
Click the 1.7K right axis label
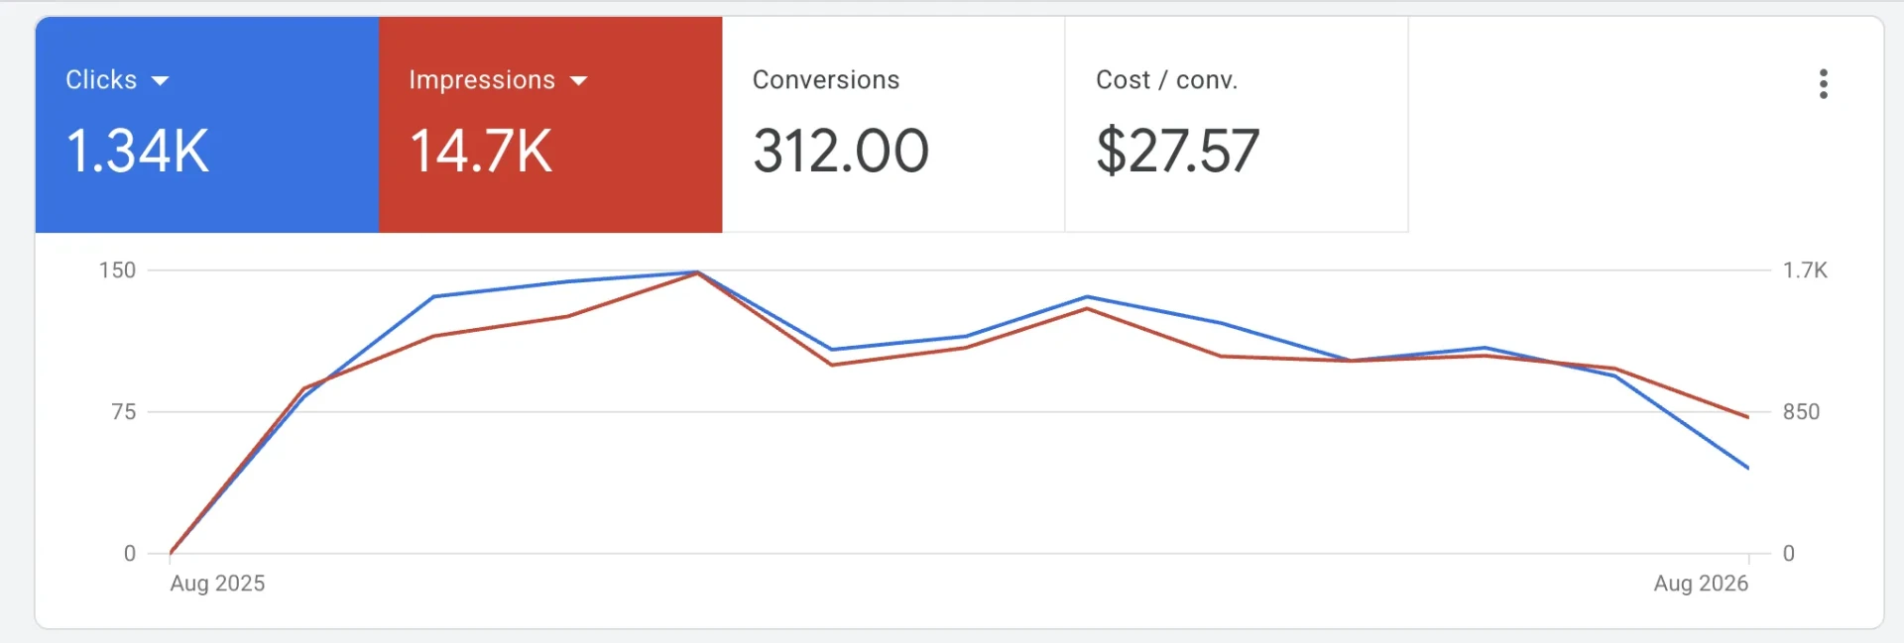[1805, 270]
